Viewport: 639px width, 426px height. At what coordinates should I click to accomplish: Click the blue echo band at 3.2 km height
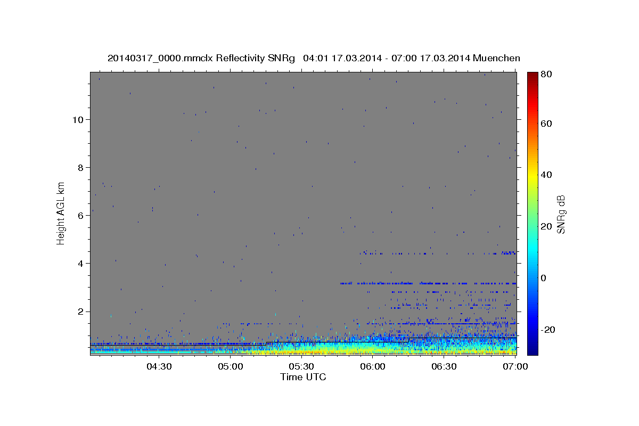coord(428,283)
